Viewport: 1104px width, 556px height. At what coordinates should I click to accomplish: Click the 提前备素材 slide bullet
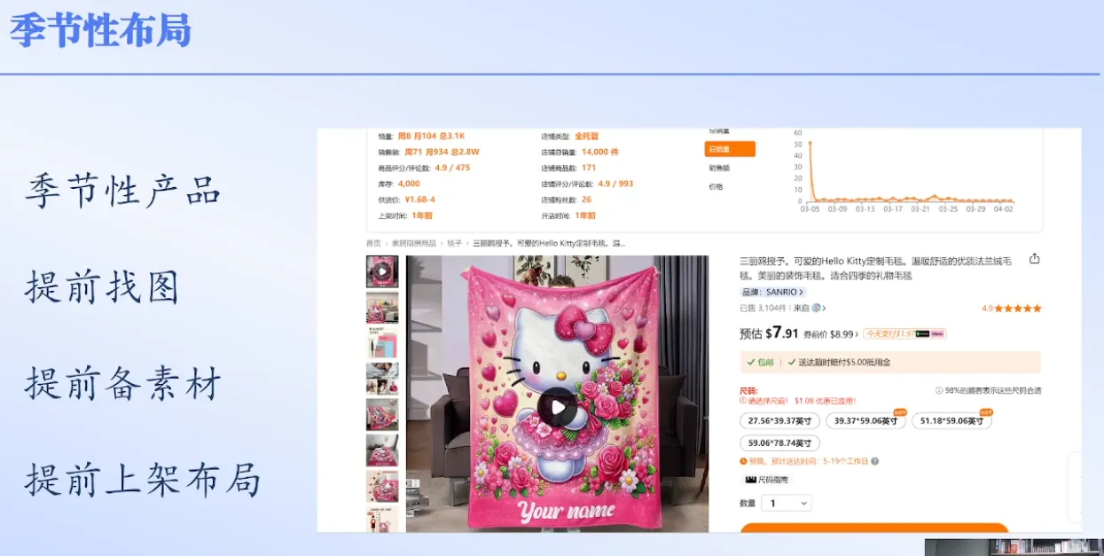click(x=122, y=383)
